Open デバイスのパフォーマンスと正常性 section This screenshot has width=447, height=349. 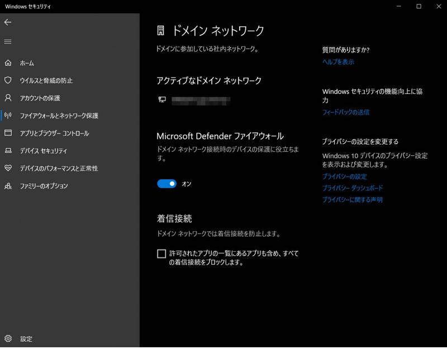coord(59,169)
